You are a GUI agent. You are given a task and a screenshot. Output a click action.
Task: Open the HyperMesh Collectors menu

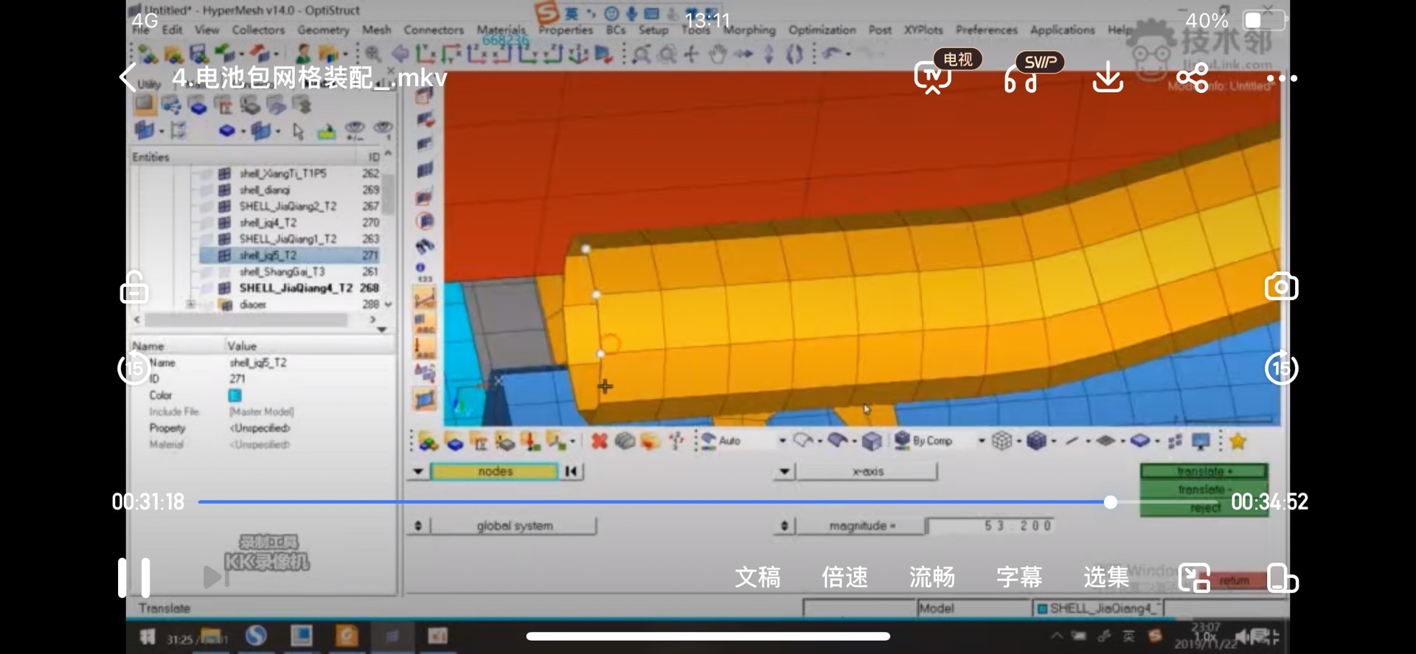tap(258, 29)
